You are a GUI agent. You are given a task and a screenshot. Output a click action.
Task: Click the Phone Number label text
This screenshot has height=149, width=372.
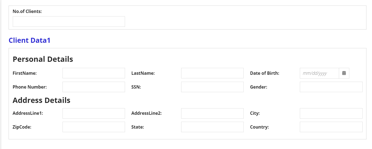pos(30,87)
